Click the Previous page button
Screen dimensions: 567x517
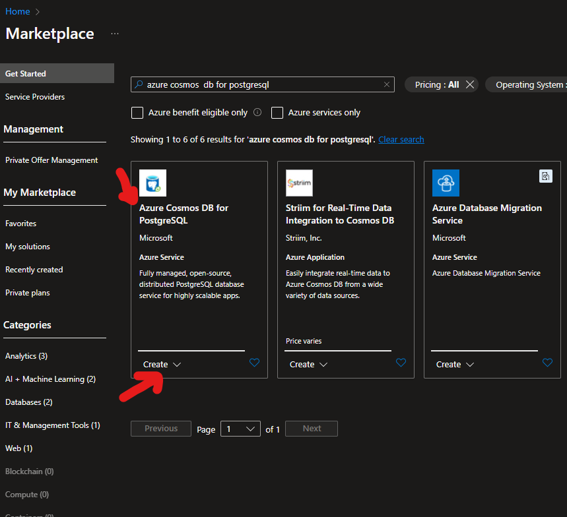(x=161, y=429)
